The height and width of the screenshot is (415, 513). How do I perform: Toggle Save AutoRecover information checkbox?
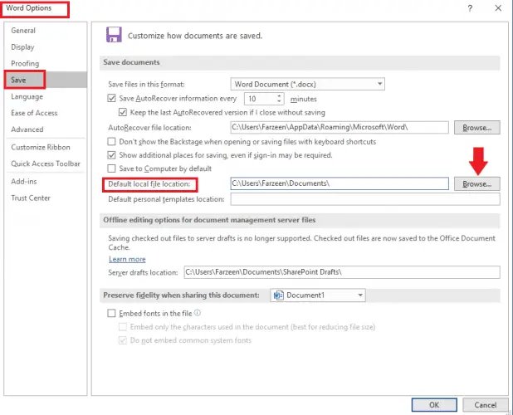pos(111,99)
